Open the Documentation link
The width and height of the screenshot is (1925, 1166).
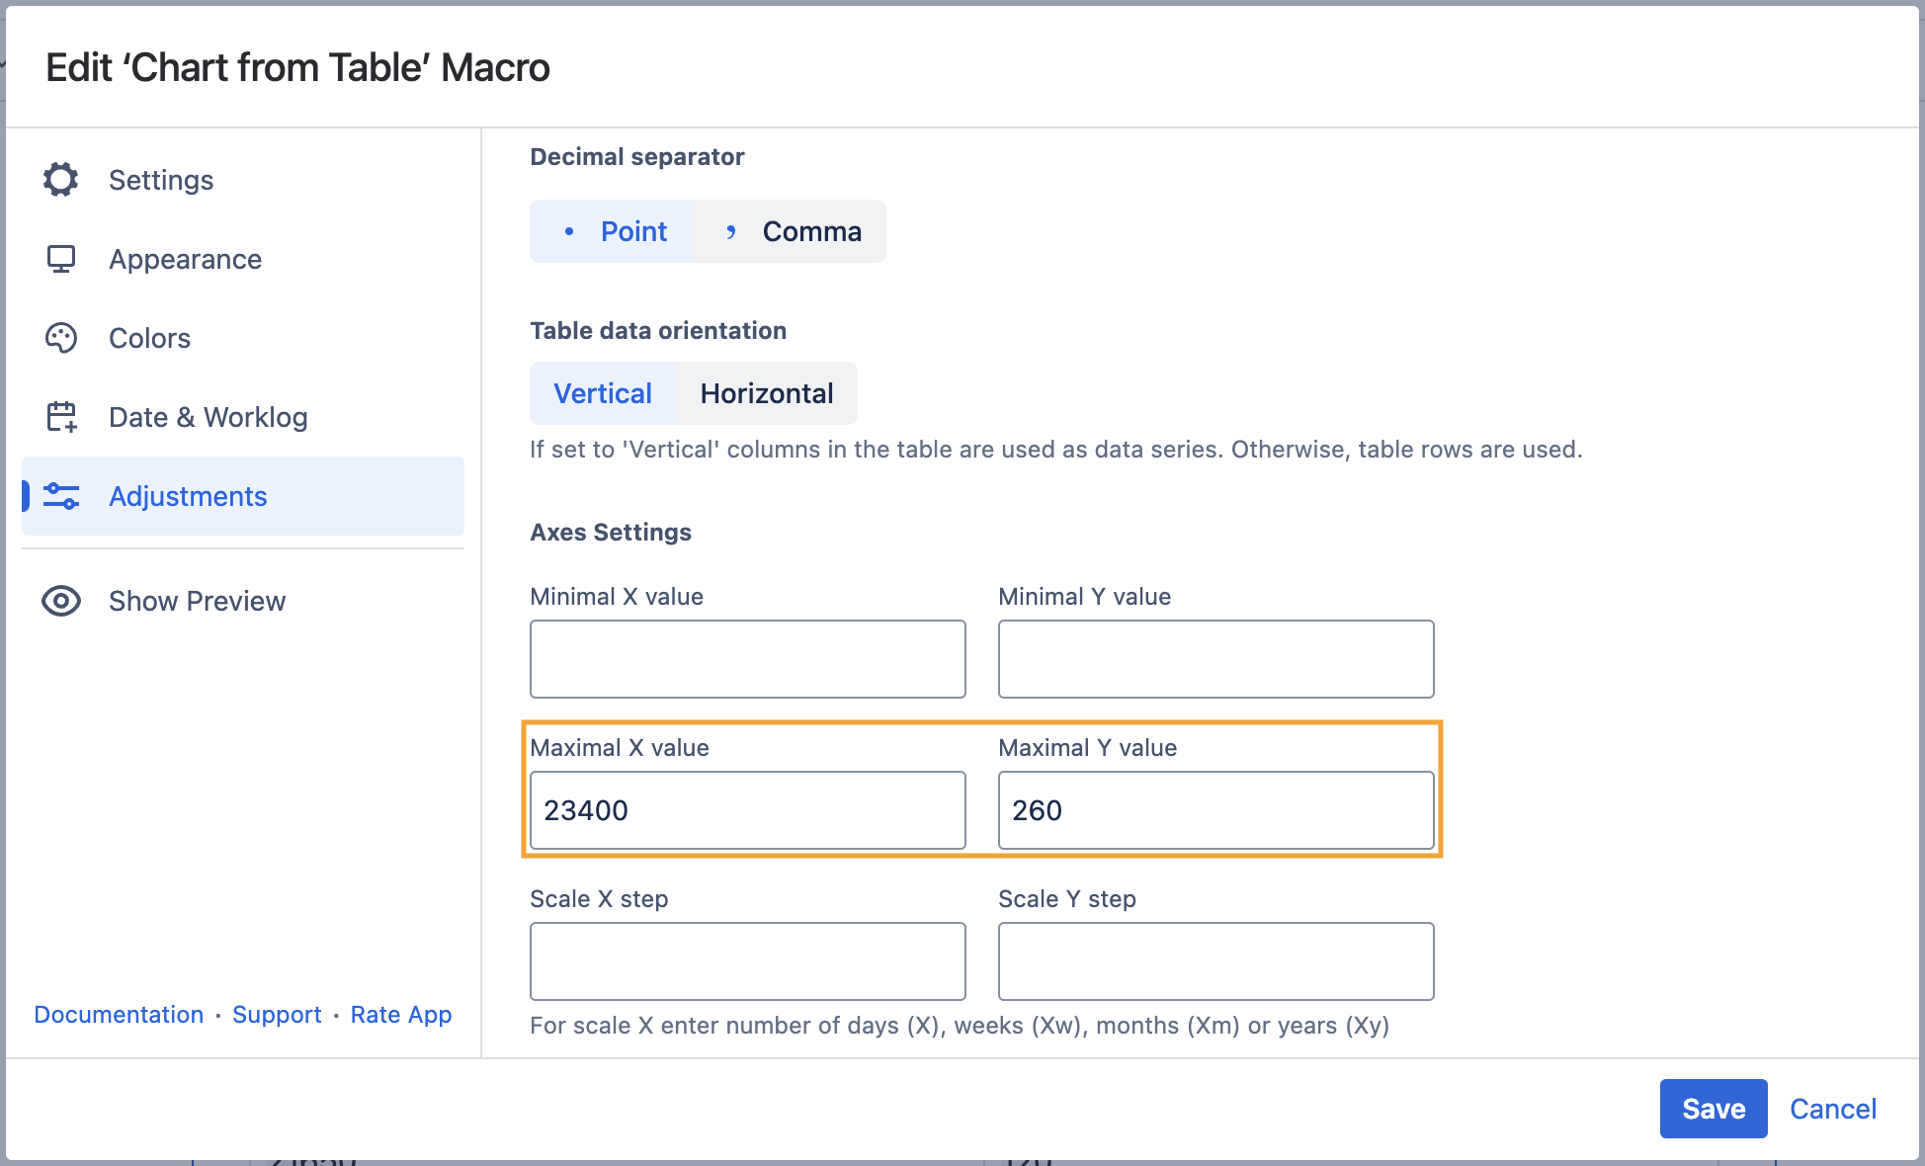119,1015
